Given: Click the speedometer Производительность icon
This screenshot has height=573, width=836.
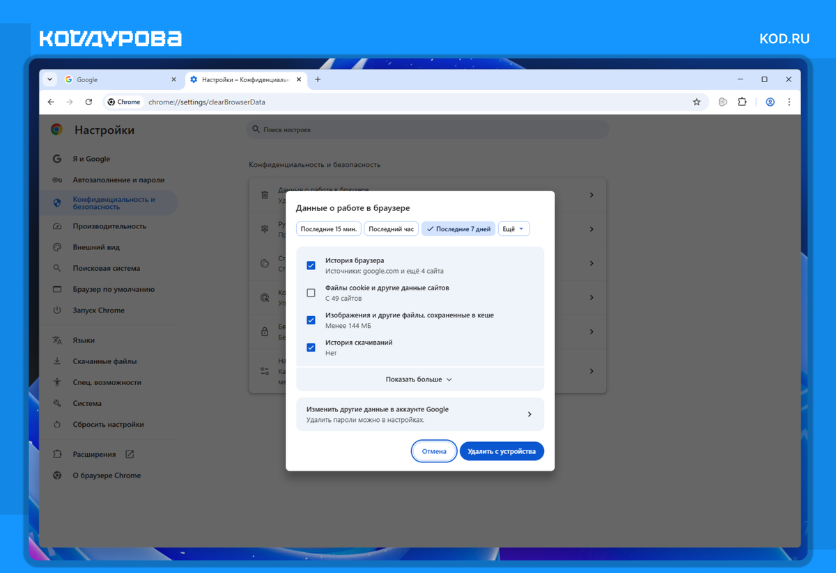Looking at the screenshot, I should click(57, 226).
